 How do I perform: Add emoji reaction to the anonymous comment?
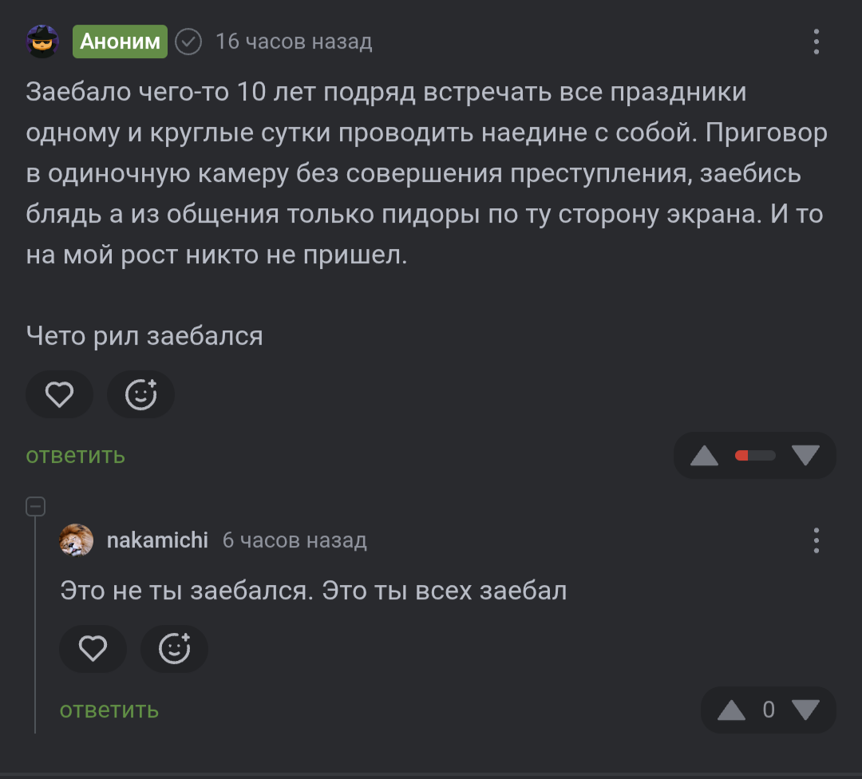[141, 394]
